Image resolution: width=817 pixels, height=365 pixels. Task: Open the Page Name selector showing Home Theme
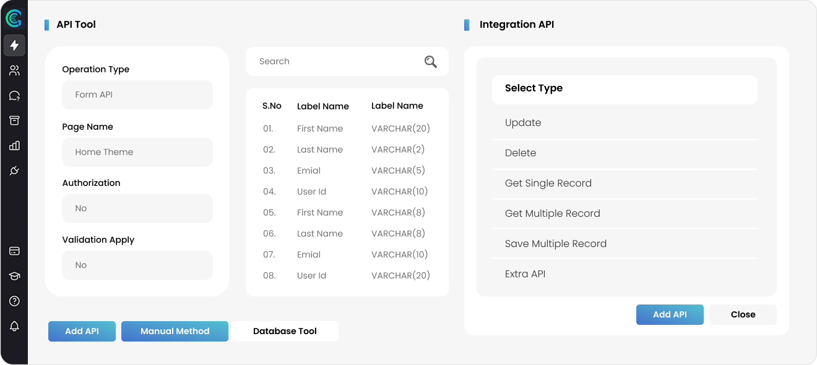tap(137, 152)
